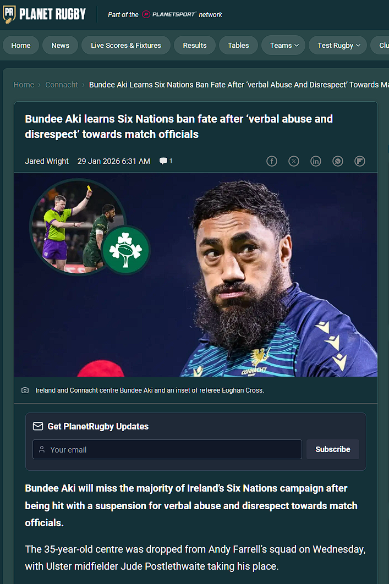This screenshot has height=584, width=389.
Task: Follow the Connacht breadcrumb link
Action: tap(62, 85)
